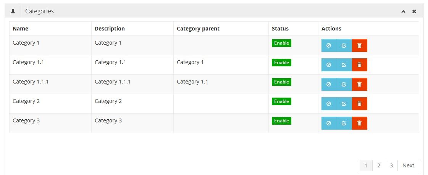Go to page 3 of categories
The image size is (428, 175).
(391, 165)
